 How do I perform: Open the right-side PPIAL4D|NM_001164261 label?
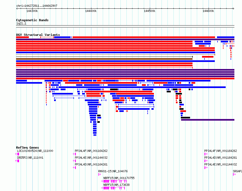coord(221,158)
